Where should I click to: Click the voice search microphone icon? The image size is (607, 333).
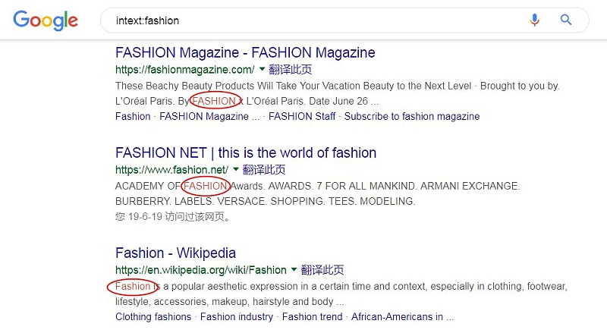click(x=534, y=20)
